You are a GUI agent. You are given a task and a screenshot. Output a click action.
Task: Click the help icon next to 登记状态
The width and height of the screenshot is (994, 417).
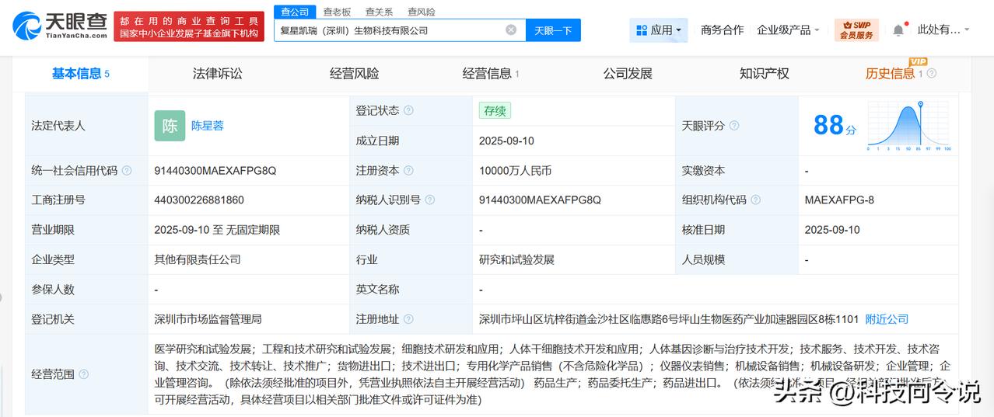pyautogui.click(x=408, y=111)
